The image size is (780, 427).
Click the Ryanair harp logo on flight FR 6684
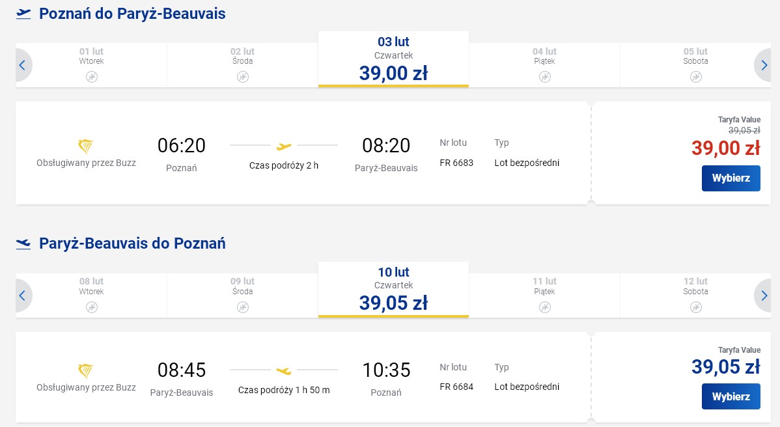click(x=85, y=371)
